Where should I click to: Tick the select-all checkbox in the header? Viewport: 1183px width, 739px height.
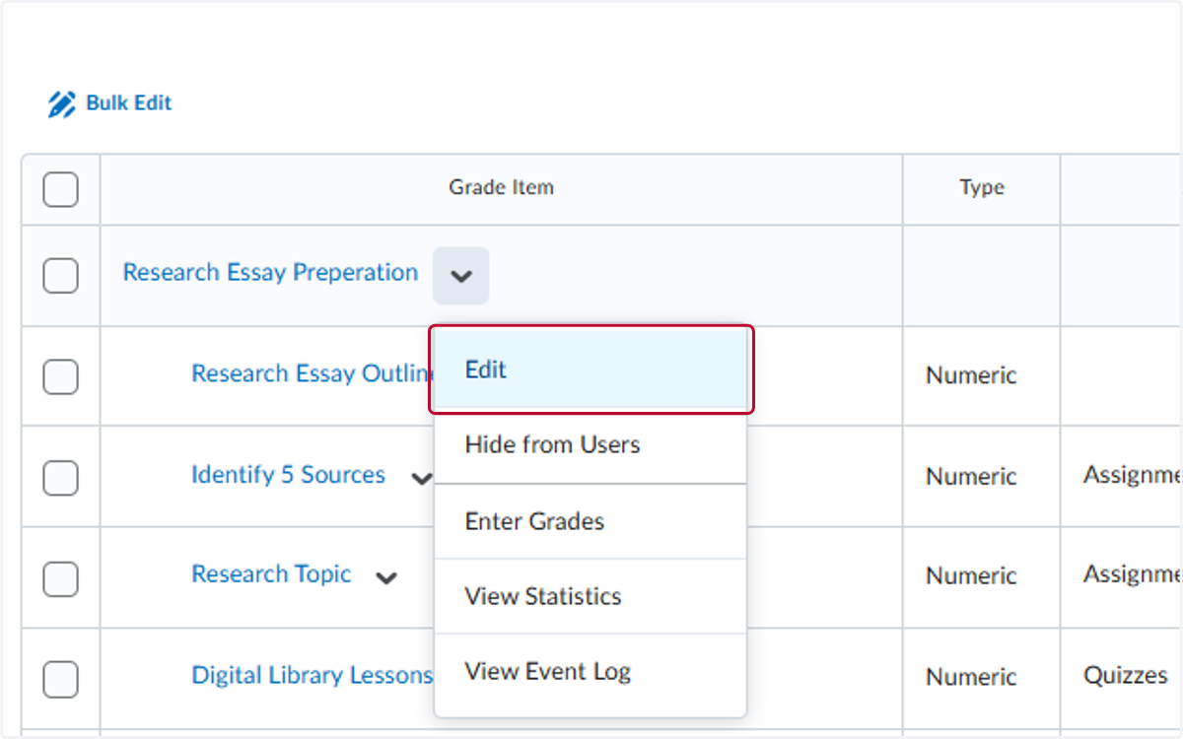tap(60, 189)
